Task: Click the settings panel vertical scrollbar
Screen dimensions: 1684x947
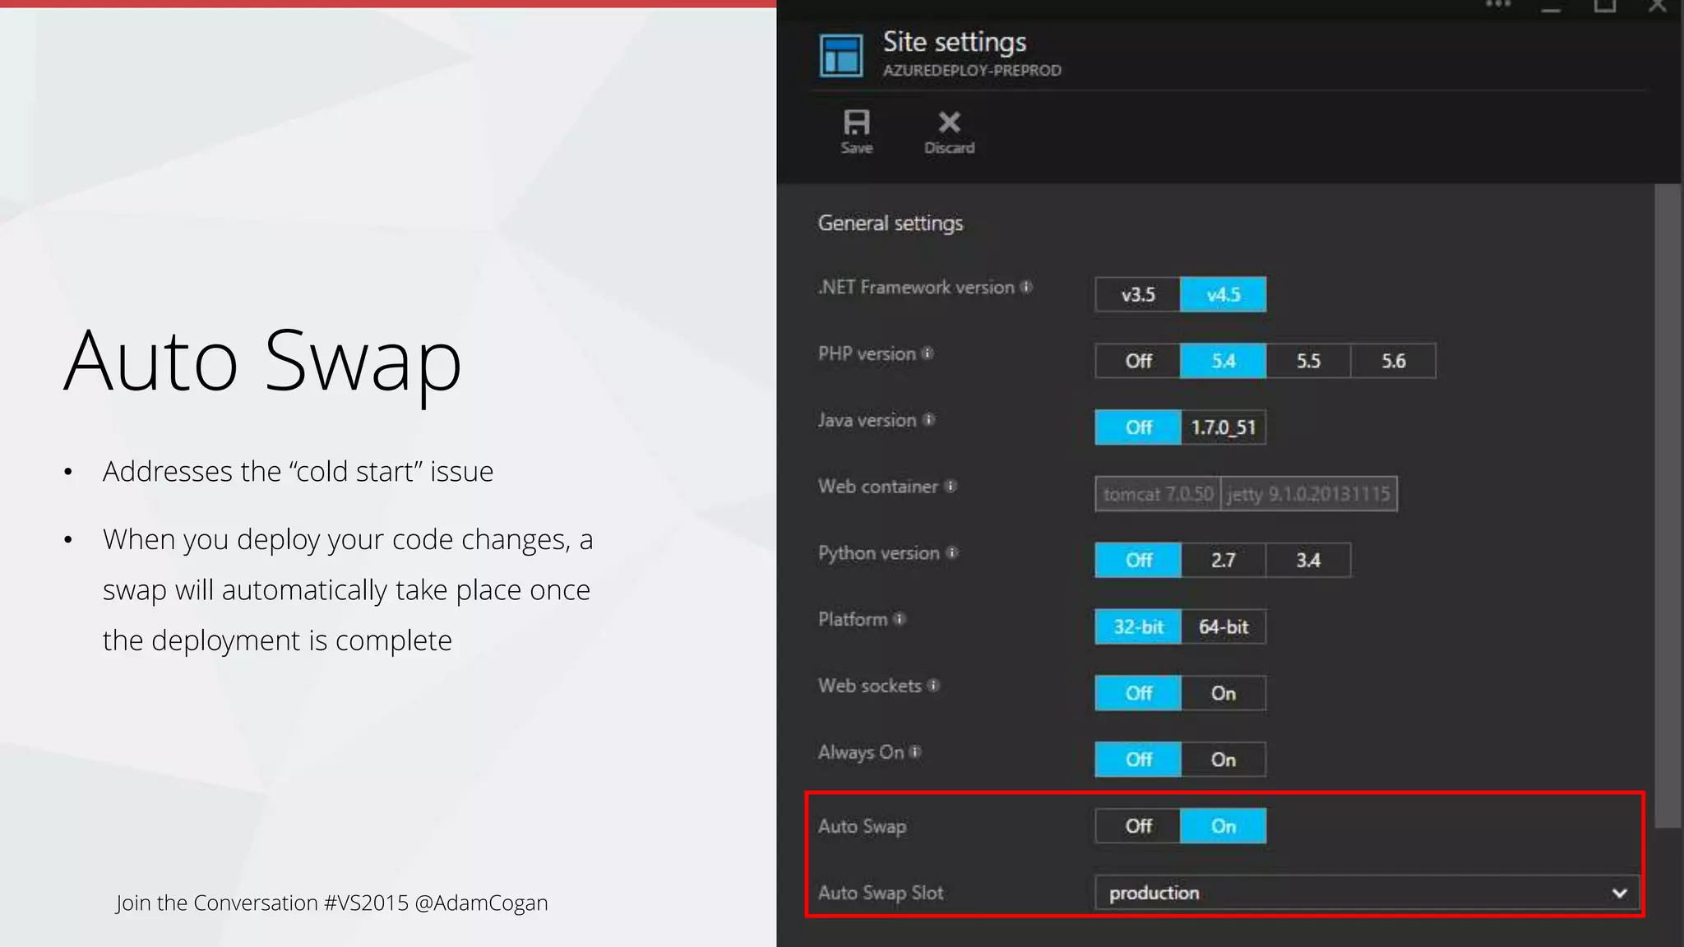Action: click(1668, 506)
